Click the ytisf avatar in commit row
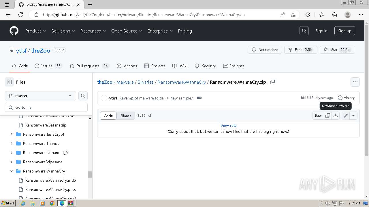 click(104, 98)
